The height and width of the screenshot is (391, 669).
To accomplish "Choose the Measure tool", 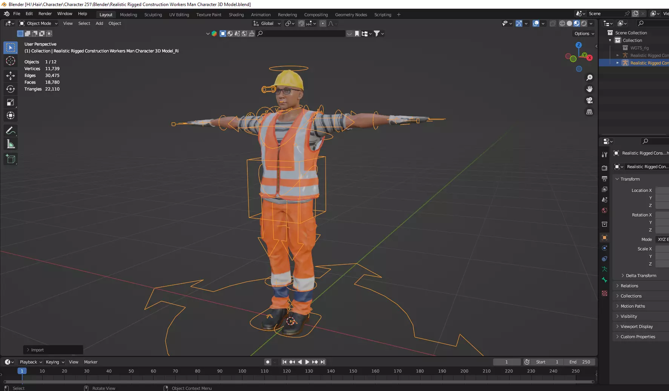I will coord(11,144).
